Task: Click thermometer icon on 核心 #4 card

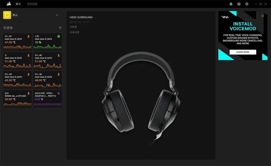Action: 58,74
